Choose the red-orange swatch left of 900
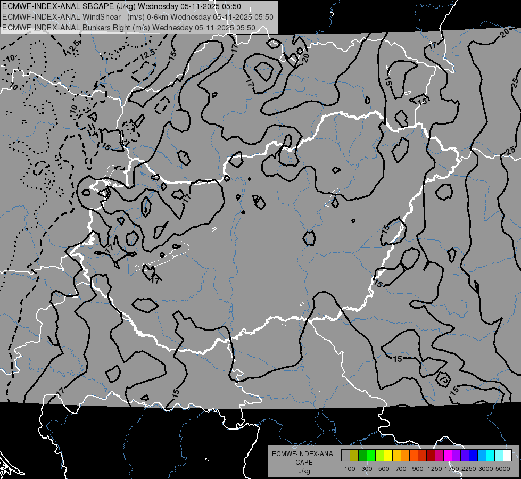 pos(414,456)
